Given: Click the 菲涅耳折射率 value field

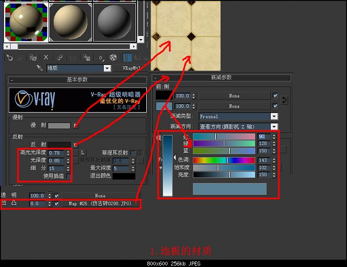Looking at the screenshot, I should [121, 161].
